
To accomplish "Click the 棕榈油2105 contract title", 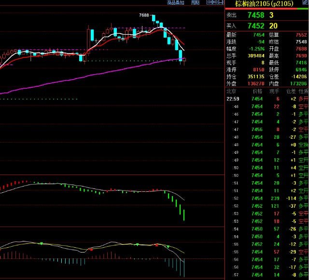I will pos(265,4).
